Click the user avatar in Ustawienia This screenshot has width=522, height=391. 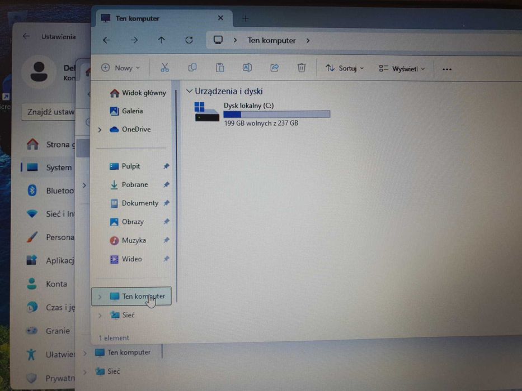pyautogui.click(x=39, y=72)
